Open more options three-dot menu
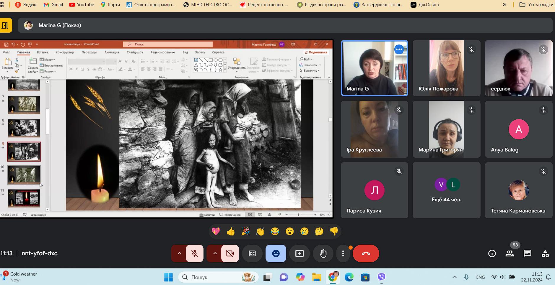 pyautogui.click(x=343, y=253)
